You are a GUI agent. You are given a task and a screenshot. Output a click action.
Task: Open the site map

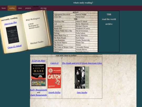[x=43, y=8]
